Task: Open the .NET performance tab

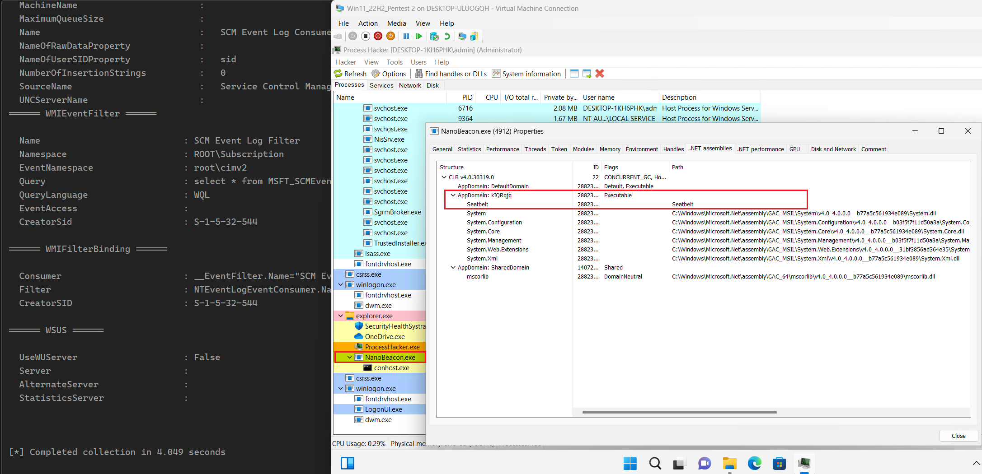Action: pyautogui.click(x=761, y=149)
